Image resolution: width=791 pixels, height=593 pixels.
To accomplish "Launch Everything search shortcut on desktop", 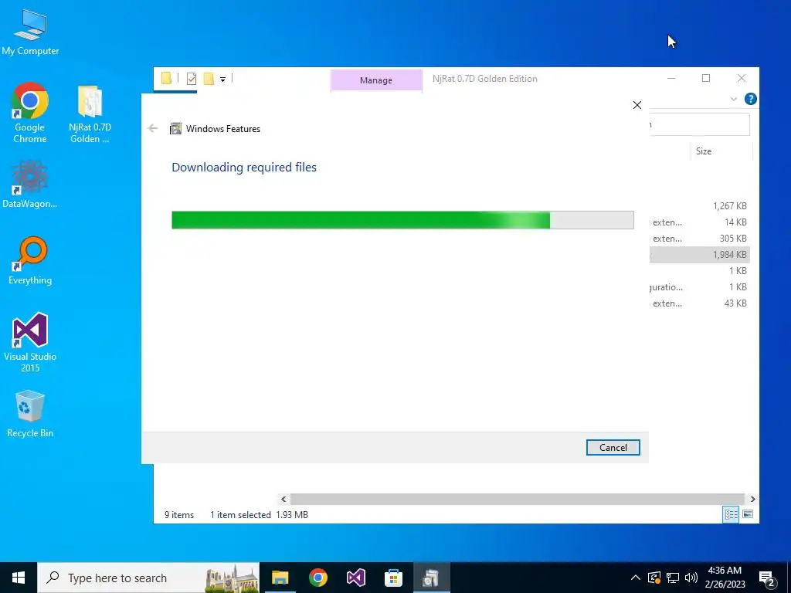I will 30,260.
